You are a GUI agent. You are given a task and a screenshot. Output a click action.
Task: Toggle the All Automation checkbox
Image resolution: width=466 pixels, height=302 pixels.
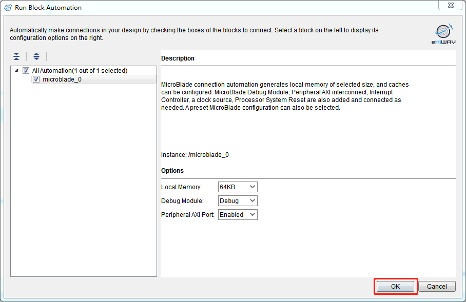[x=26, y=71]
